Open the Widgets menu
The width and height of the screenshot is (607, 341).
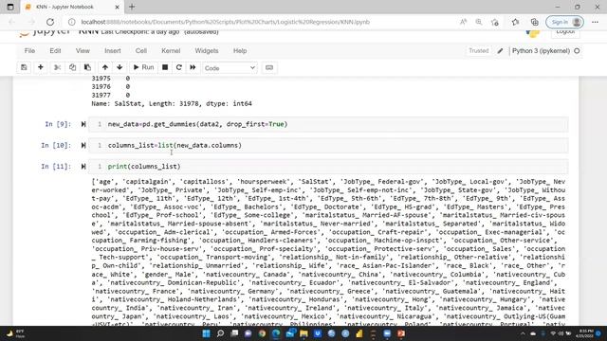tap(207, 50)
